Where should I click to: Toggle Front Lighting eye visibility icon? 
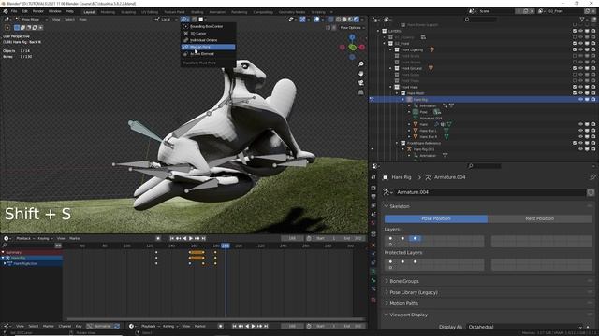pos(580,49)
